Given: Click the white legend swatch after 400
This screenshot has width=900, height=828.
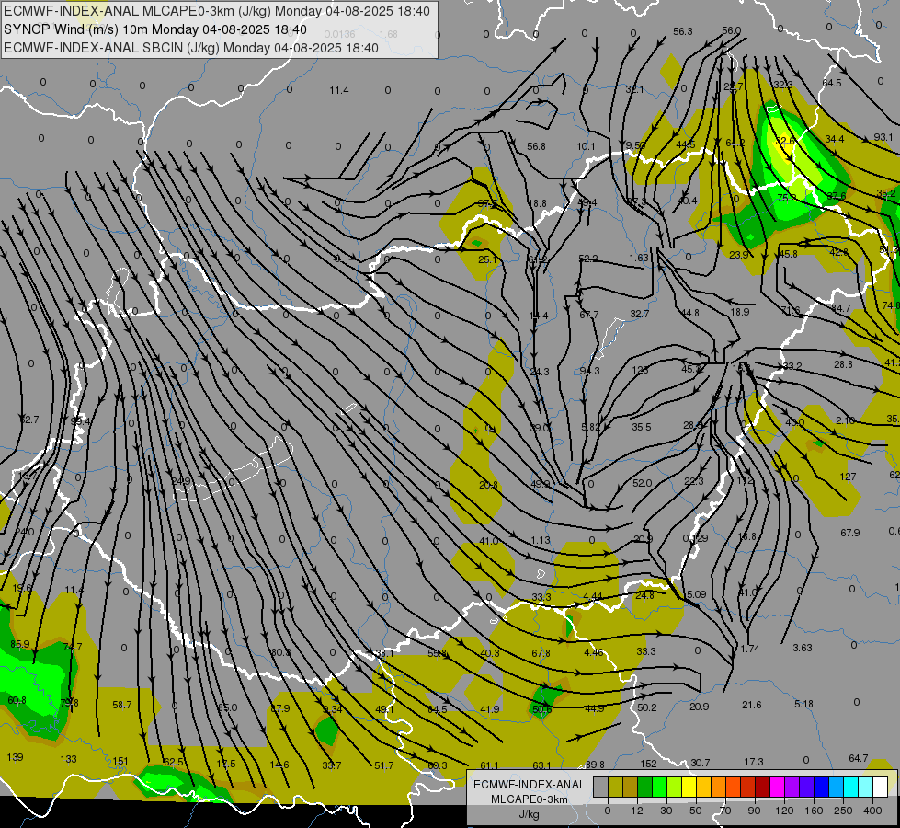Looking at the screenshot, I should point(880,787).
